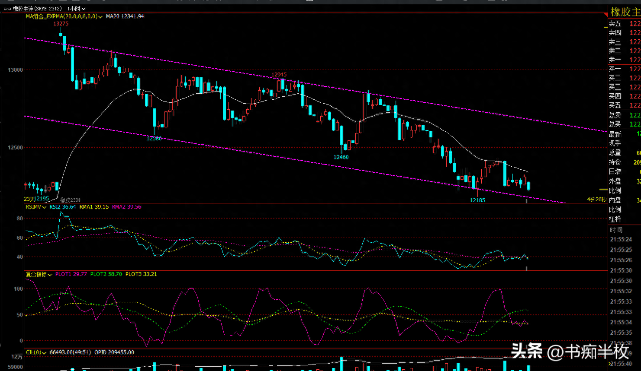Viewport: 641px width, 371px height.
Task: Click the 总买 total buy row
Action: [x=625, y=124]
